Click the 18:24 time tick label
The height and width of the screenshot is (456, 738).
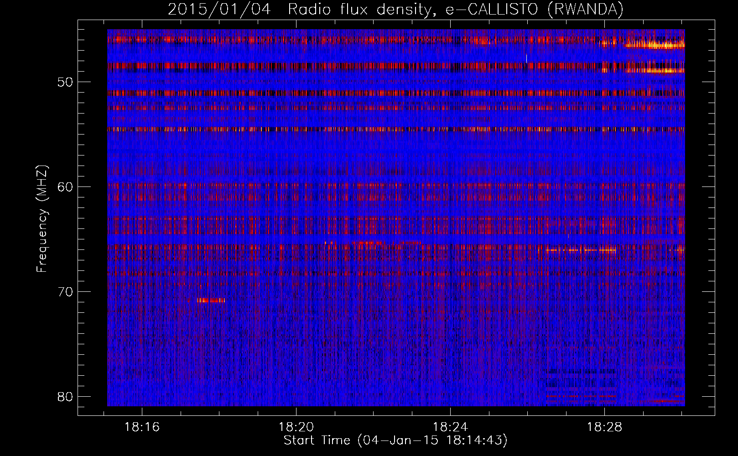450,427
